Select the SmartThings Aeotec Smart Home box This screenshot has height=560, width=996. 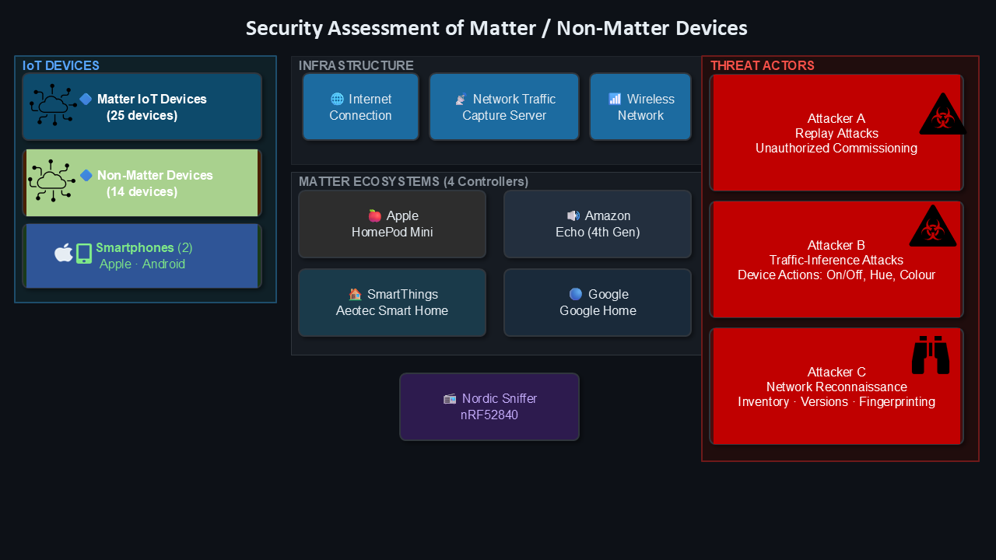[392, 303]
